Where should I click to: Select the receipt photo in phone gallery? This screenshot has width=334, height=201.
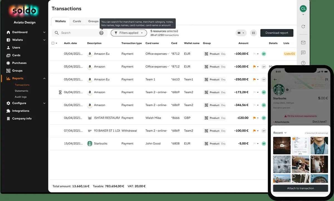click(x=300, y=145)
